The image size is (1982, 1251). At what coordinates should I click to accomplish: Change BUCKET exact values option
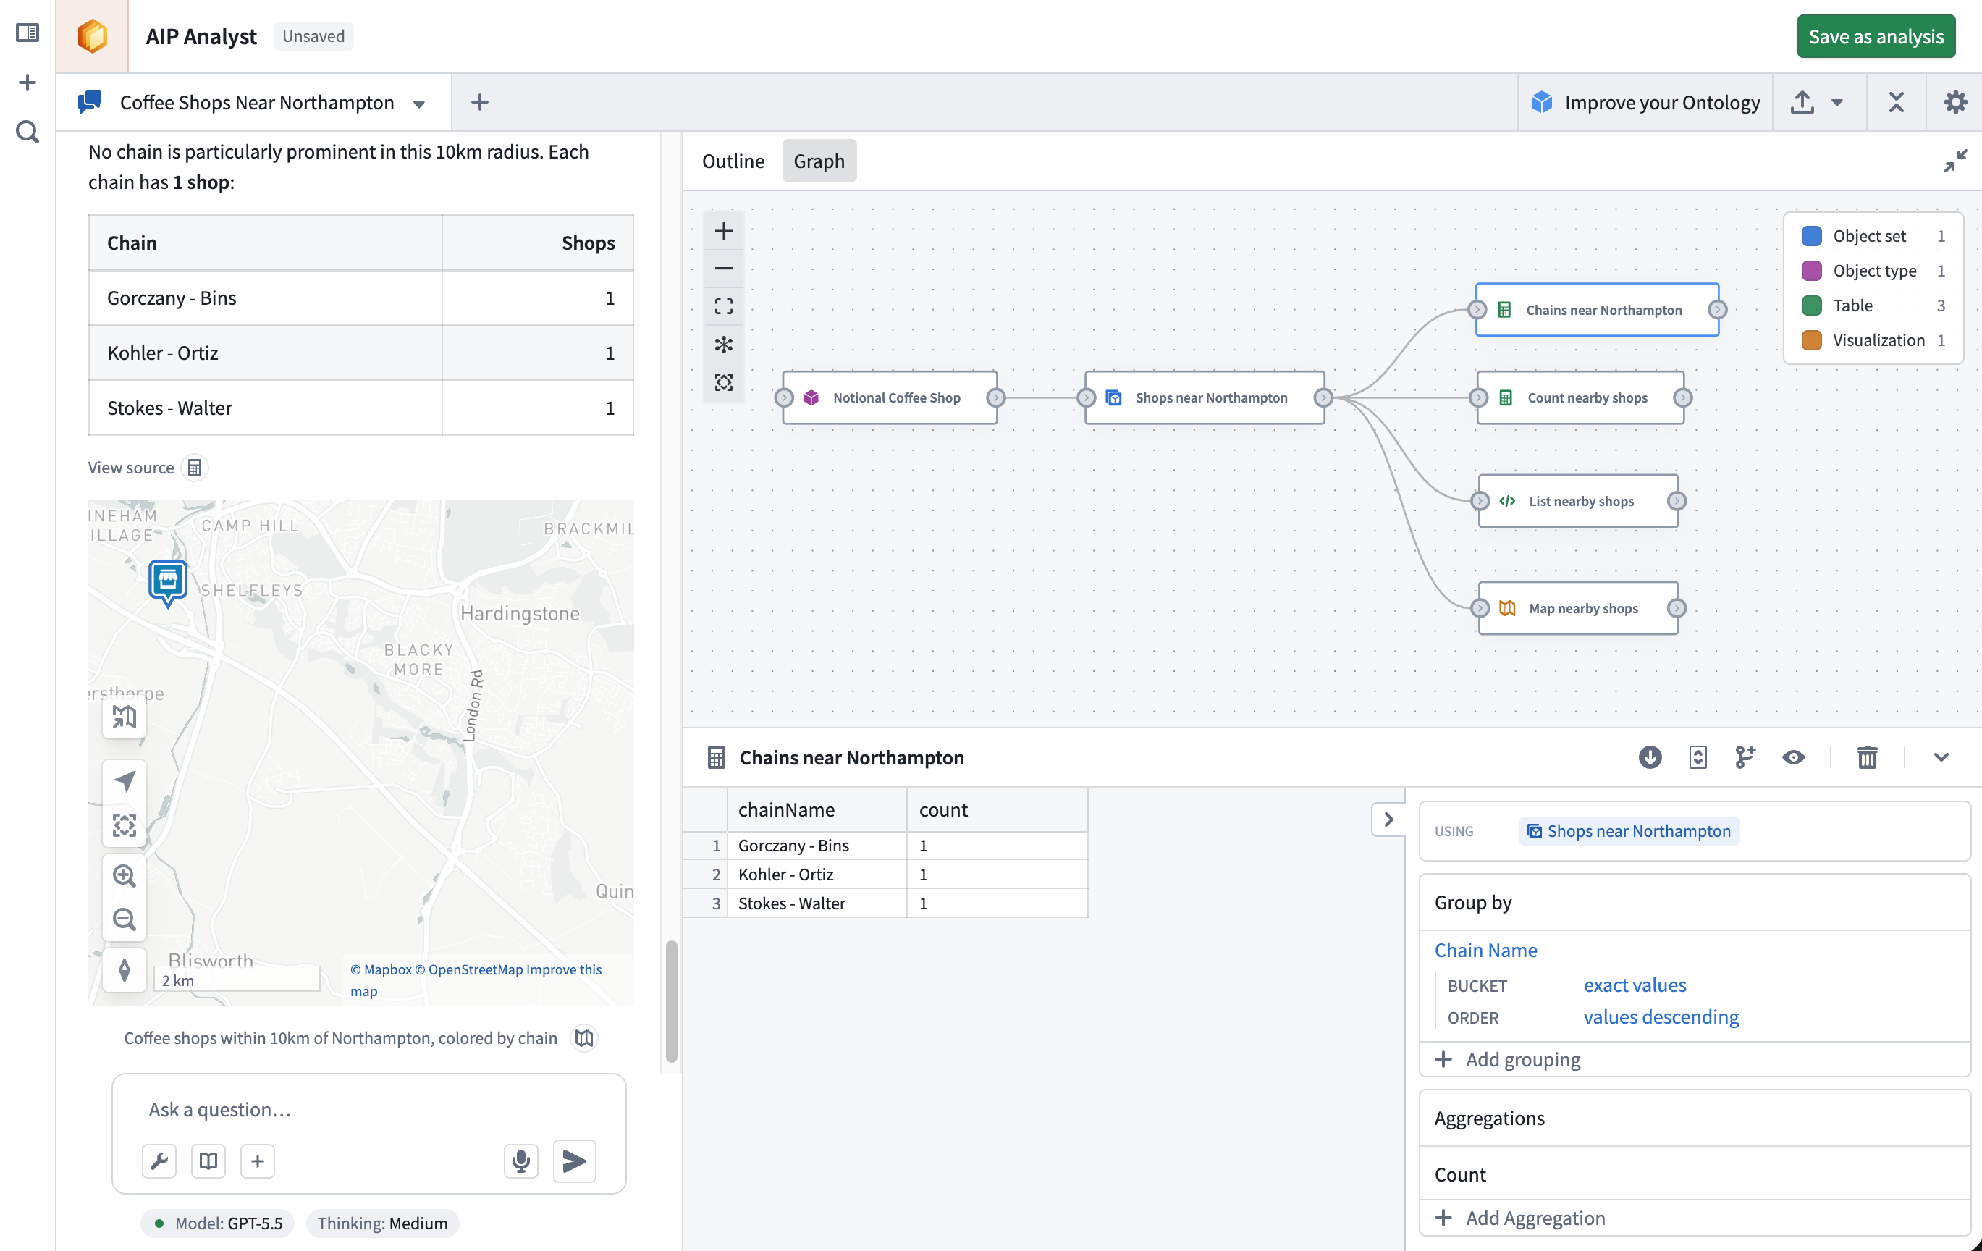[1635, 985]
